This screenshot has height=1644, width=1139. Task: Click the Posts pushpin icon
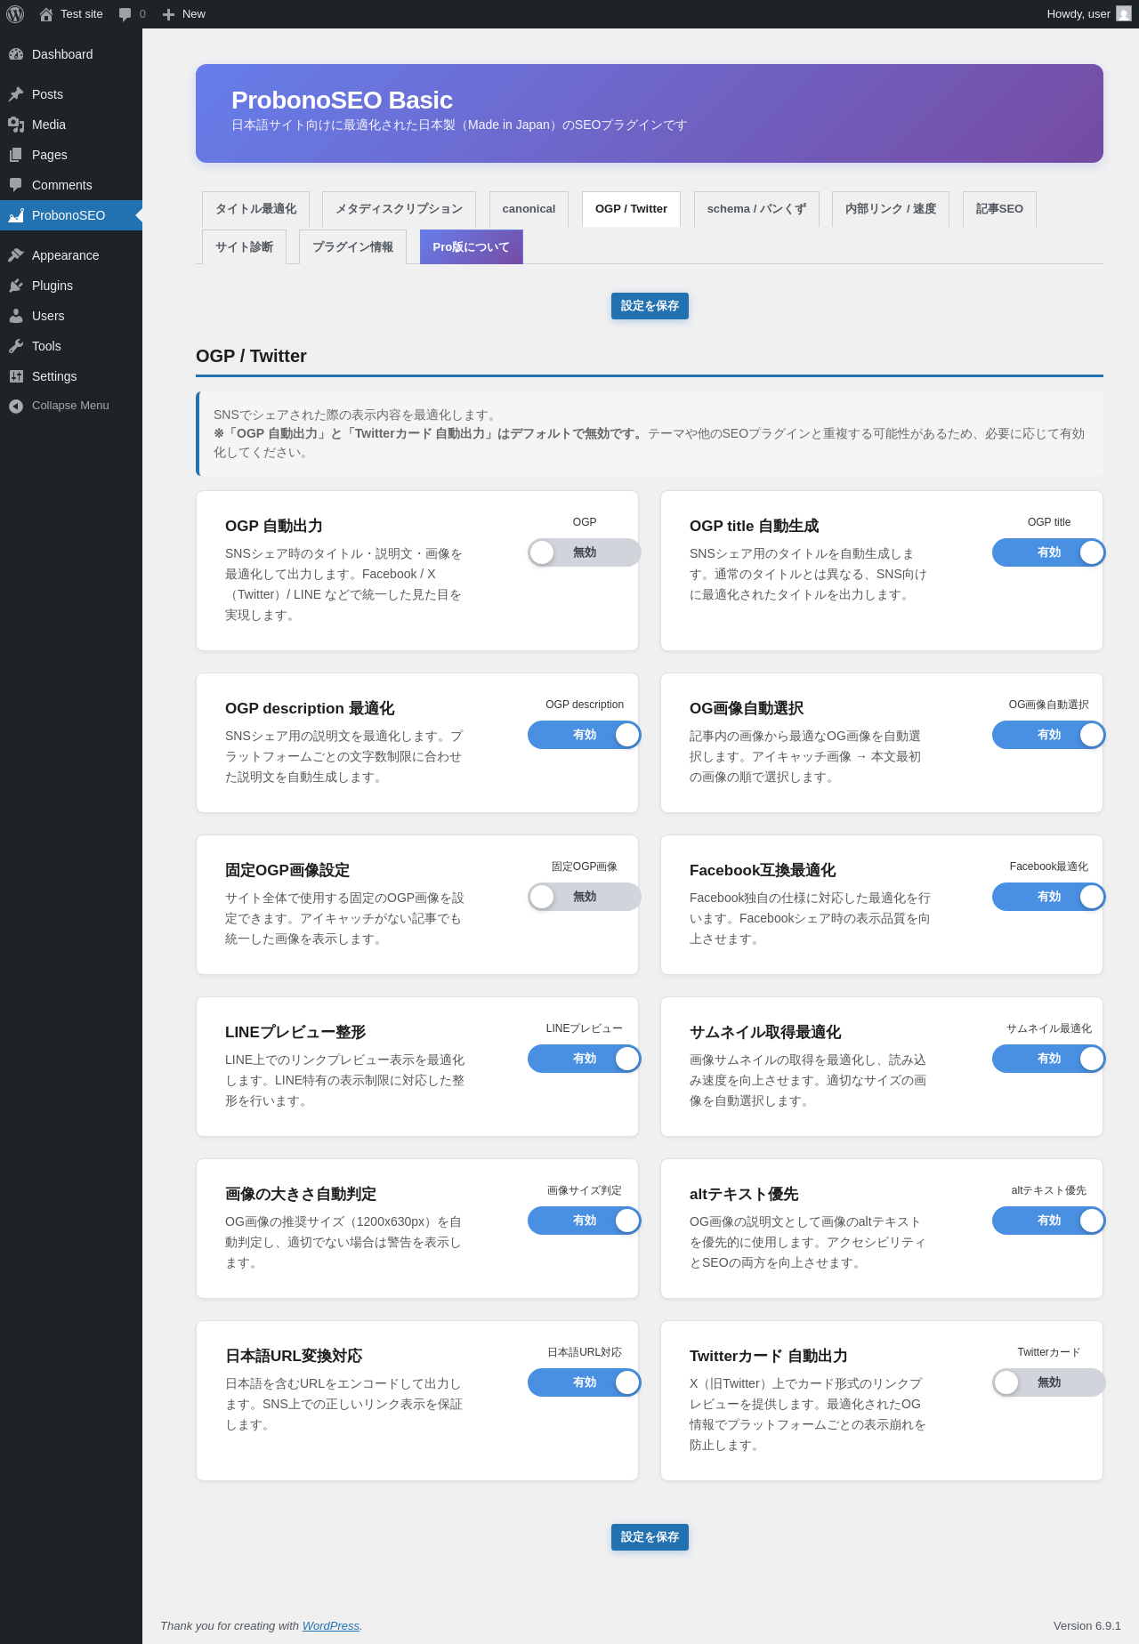click(16, 94)
